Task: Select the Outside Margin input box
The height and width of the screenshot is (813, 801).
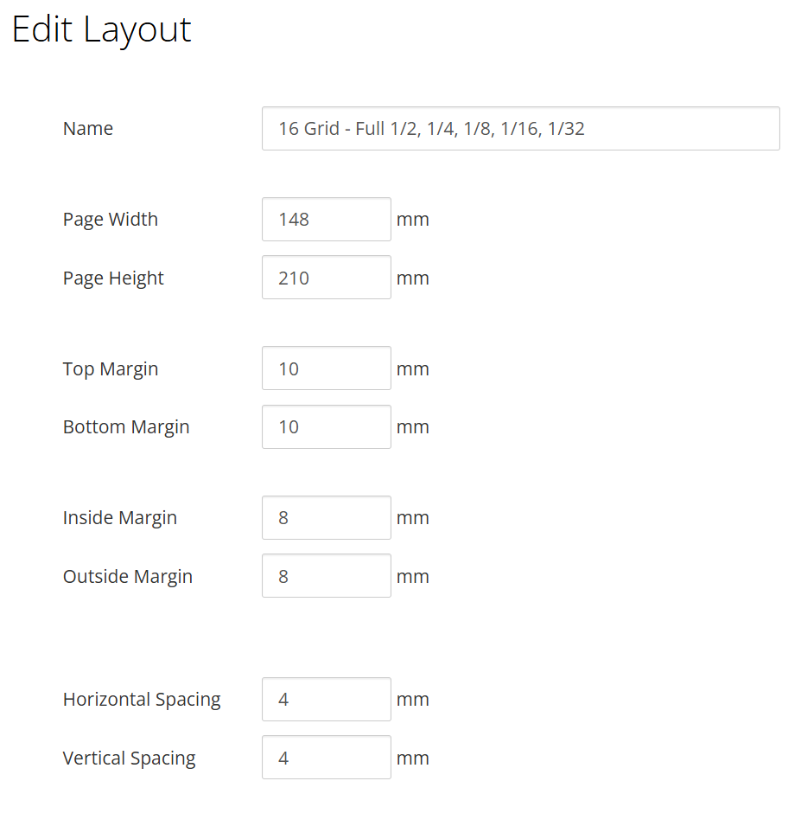Action: pyautogui.click(x=327, y=575)
